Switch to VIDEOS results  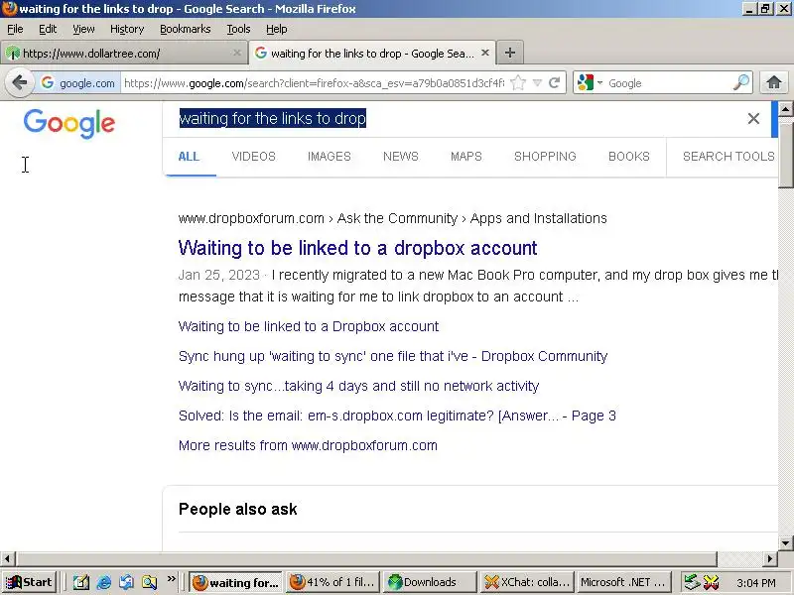[254, 157]
